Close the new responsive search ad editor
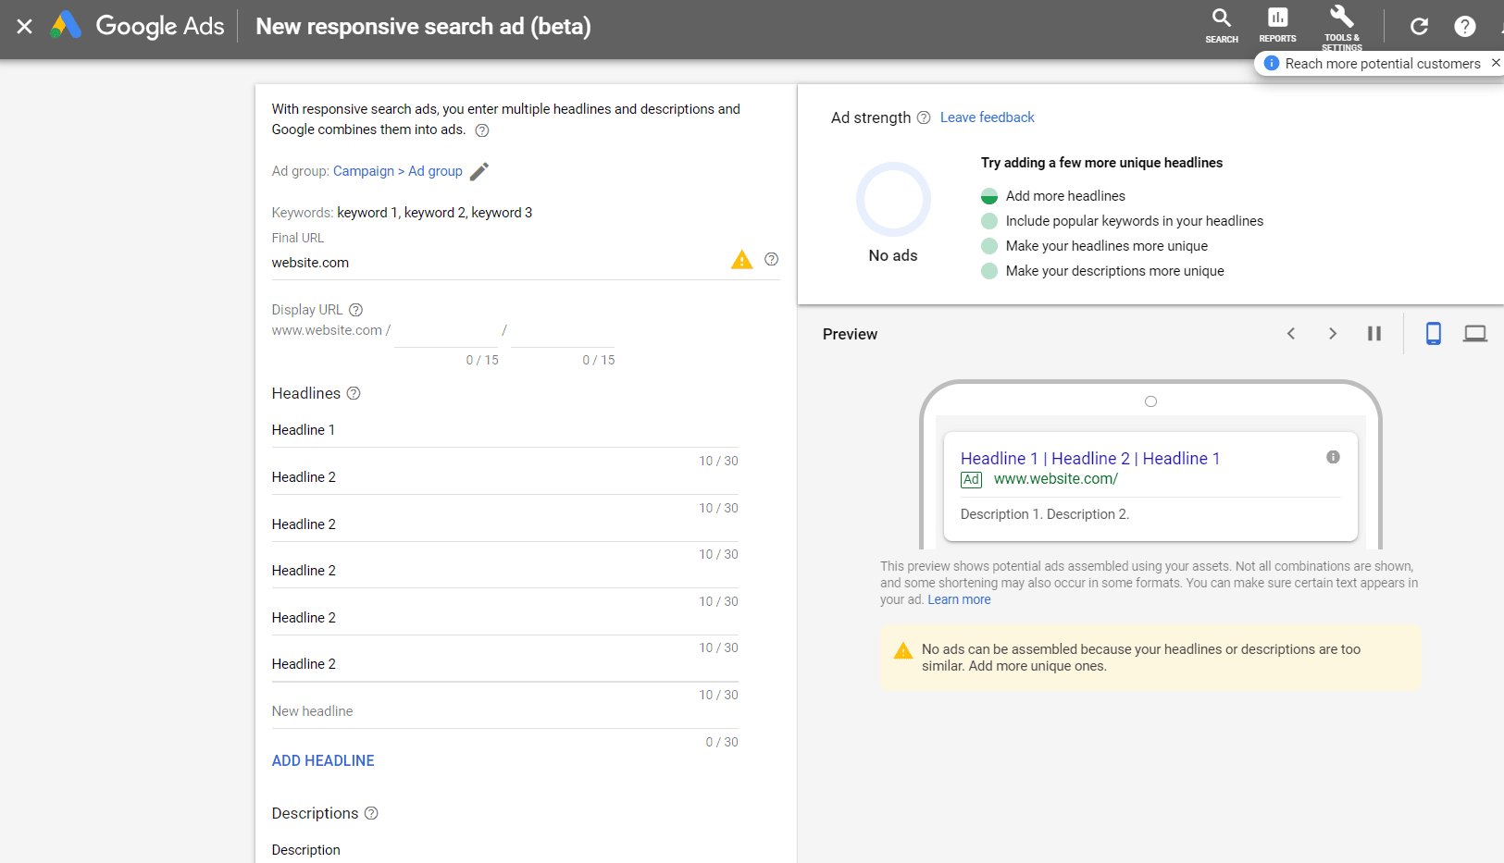Image resolution: width=1504 pixels, height=863 pixels. (25, 27)
